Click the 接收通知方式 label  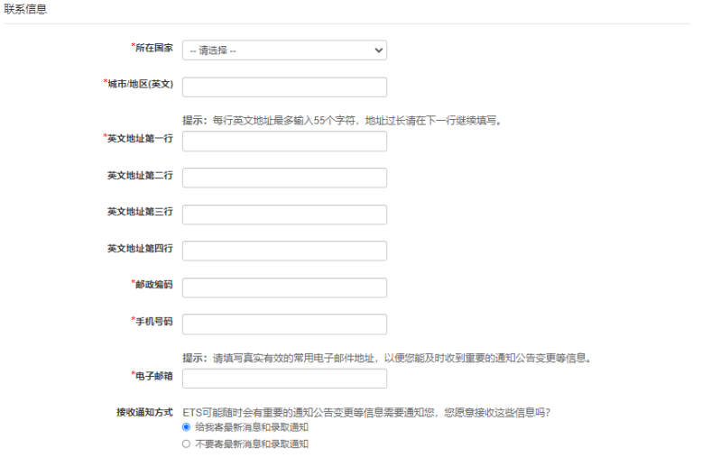pyautogui.click(x=144, y=412)
